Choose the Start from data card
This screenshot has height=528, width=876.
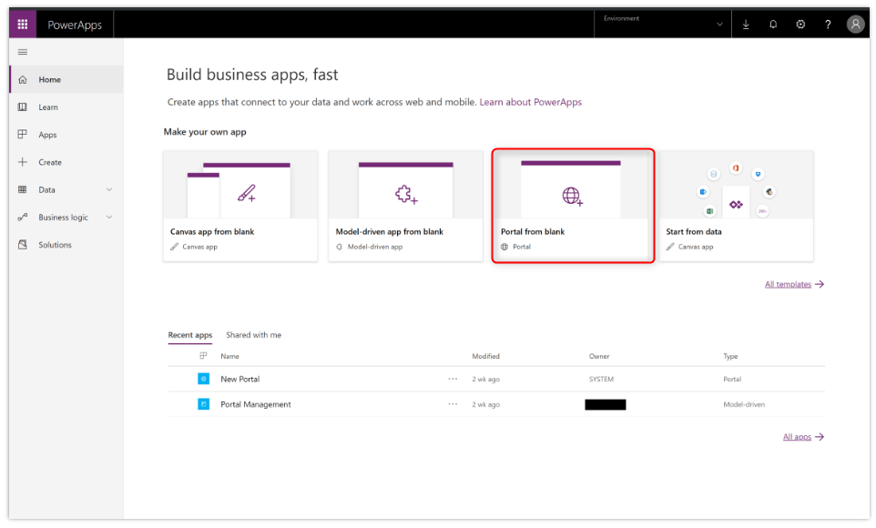(737, 206)
